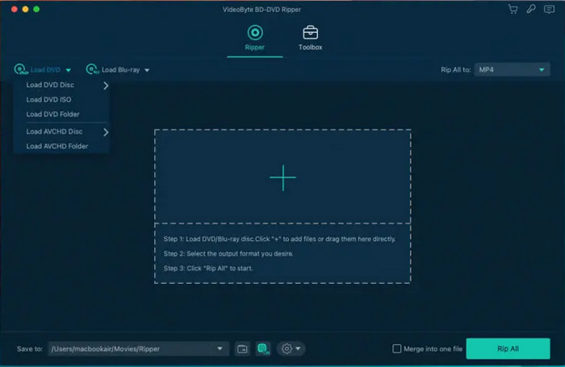
Task: Expand the Load Blu-ray dropdown arrow
Action: [147, 70]
